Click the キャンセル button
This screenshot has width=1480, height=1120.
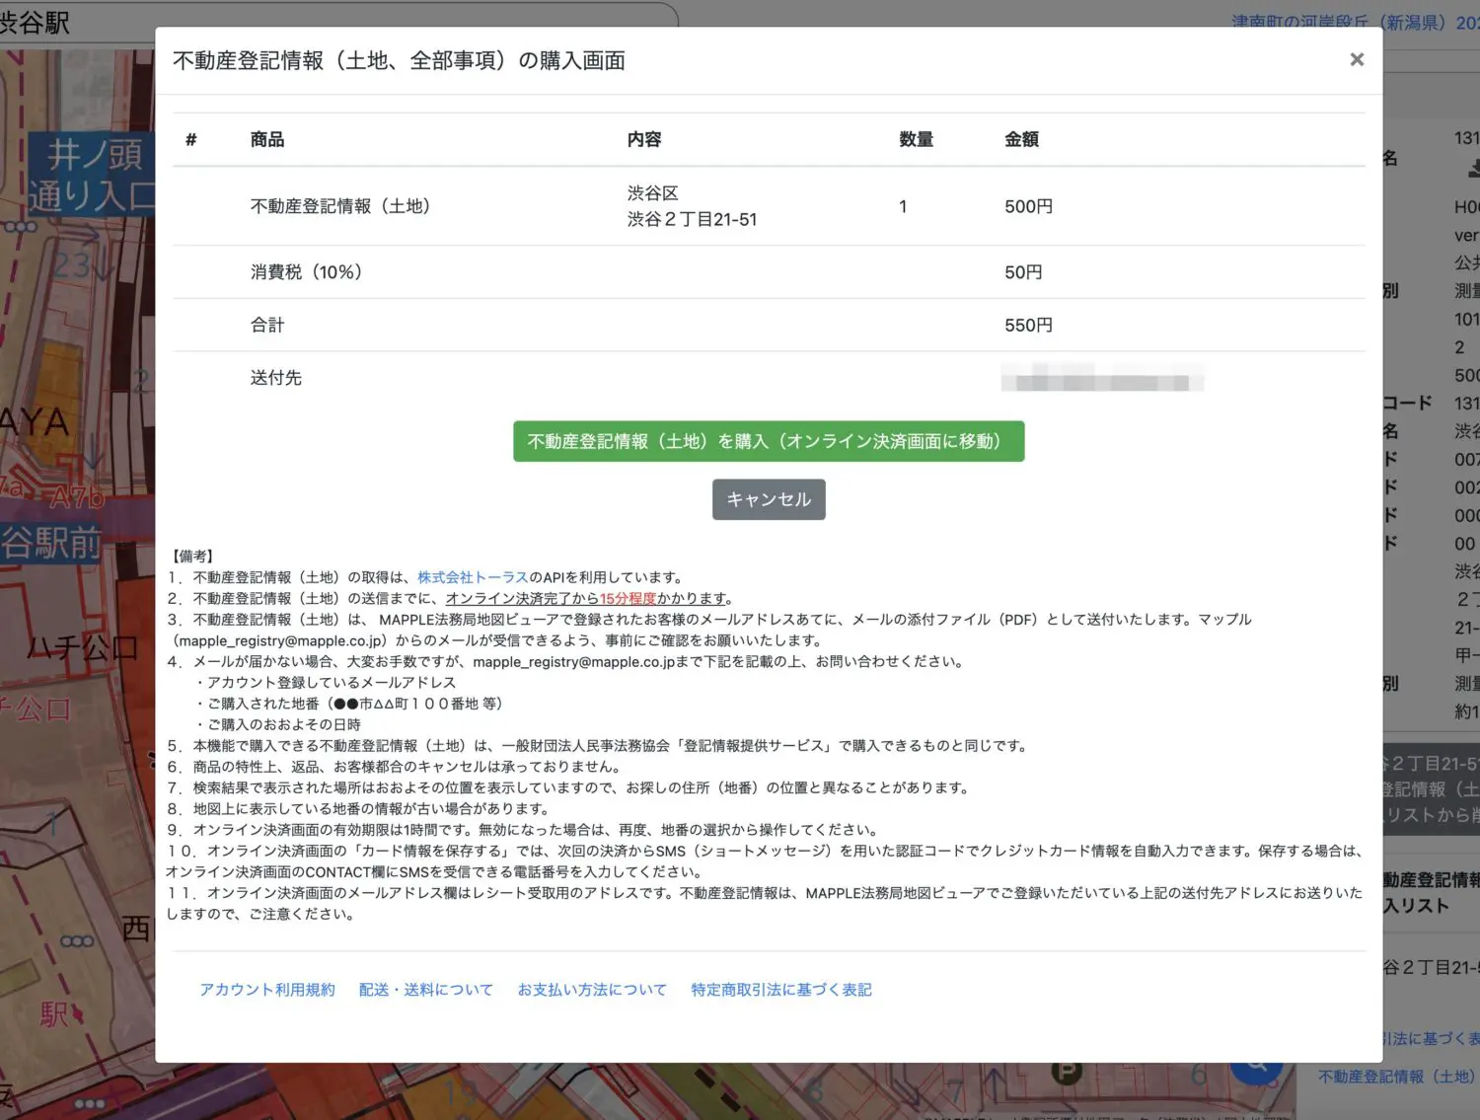[x=768, y=499]
